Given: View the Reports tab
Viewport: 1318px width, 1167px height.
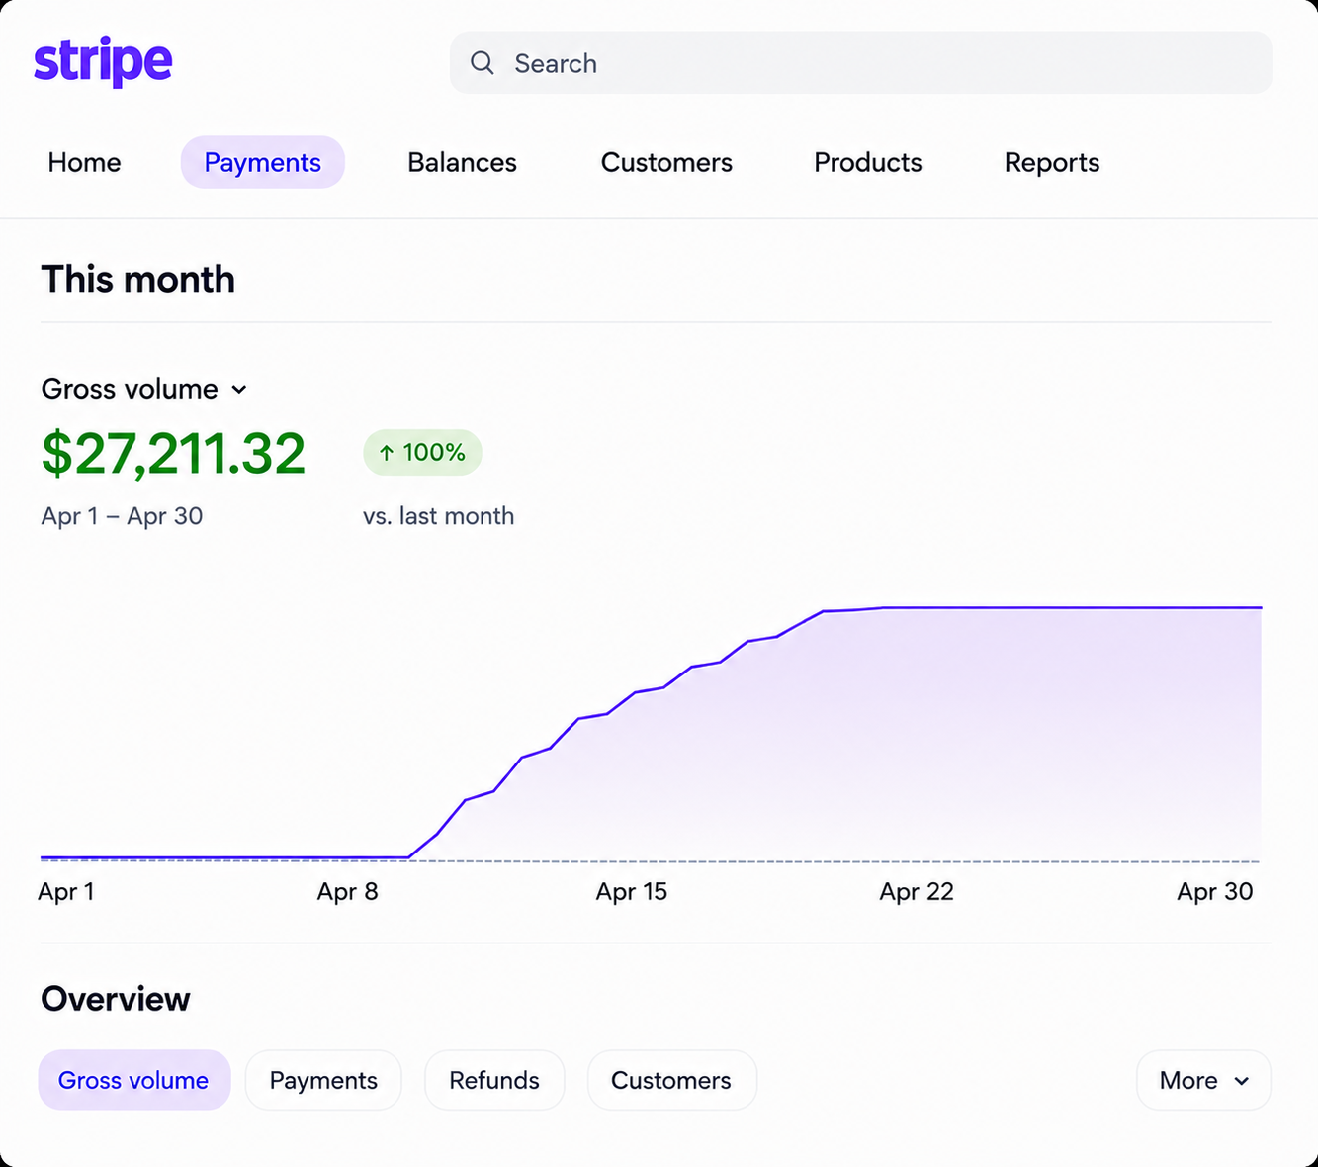Looking at the screenshot, I should point(1052,162).
